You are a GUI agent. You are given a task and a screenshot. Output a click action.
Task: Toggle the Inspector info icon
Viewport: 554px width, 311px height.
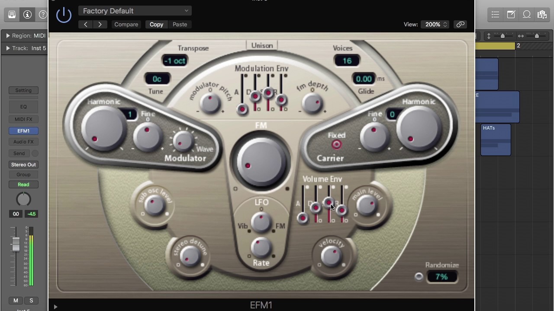coord(27,15)
